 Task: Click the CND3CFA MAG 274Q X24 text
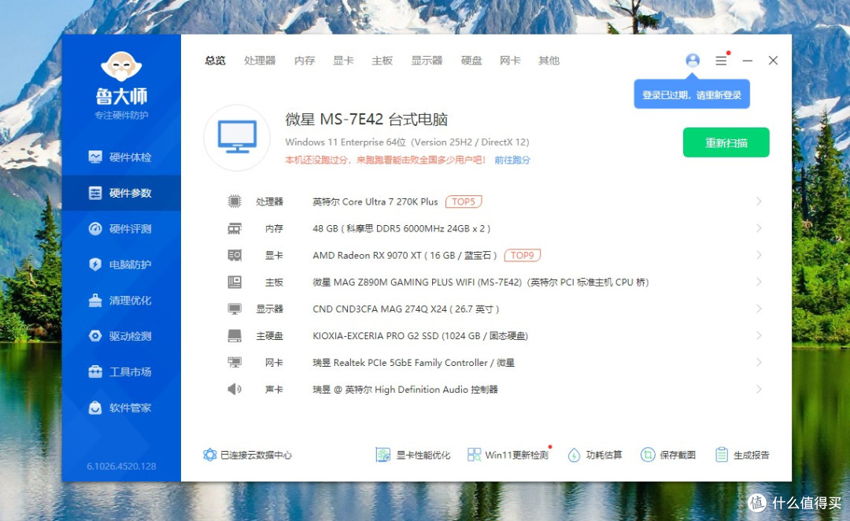click(x=405, y=309)
